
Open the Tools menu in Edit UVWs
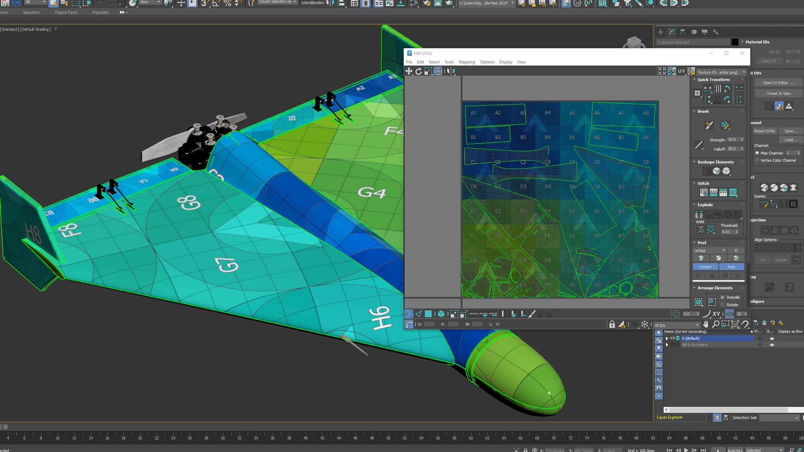(x=449, y=62)
